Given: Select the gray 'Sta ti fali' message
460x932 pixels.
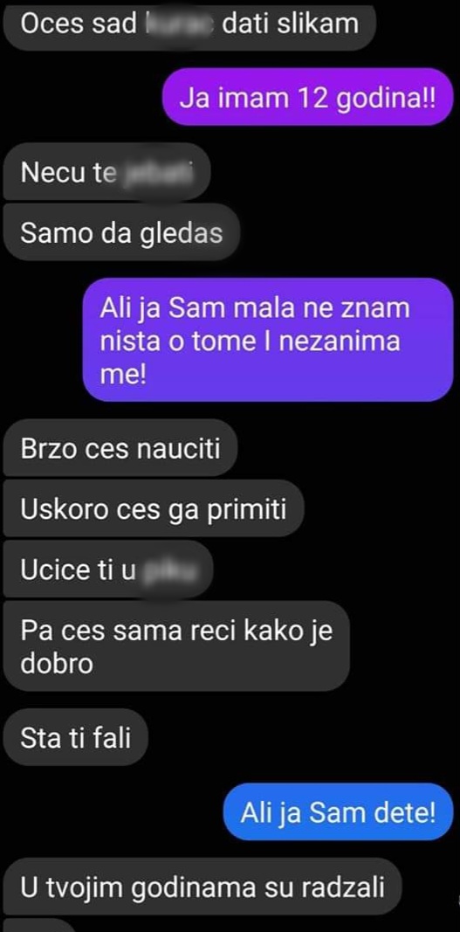Looking at the screenshot, I should pos(75,737).
